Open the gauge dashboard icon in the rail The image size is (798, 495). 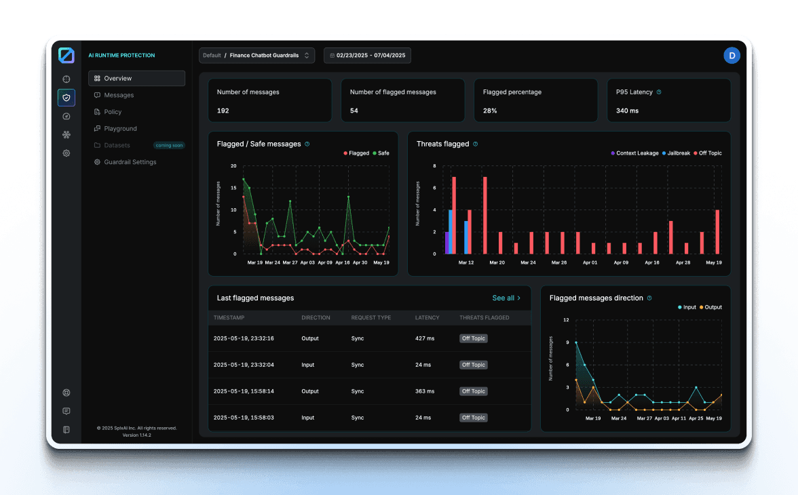pos(66,117)
